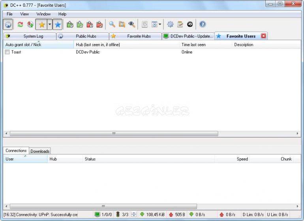Screen dimensions: 304x221
Task: Switch to the Downloads tab
Action: [40, 151]
